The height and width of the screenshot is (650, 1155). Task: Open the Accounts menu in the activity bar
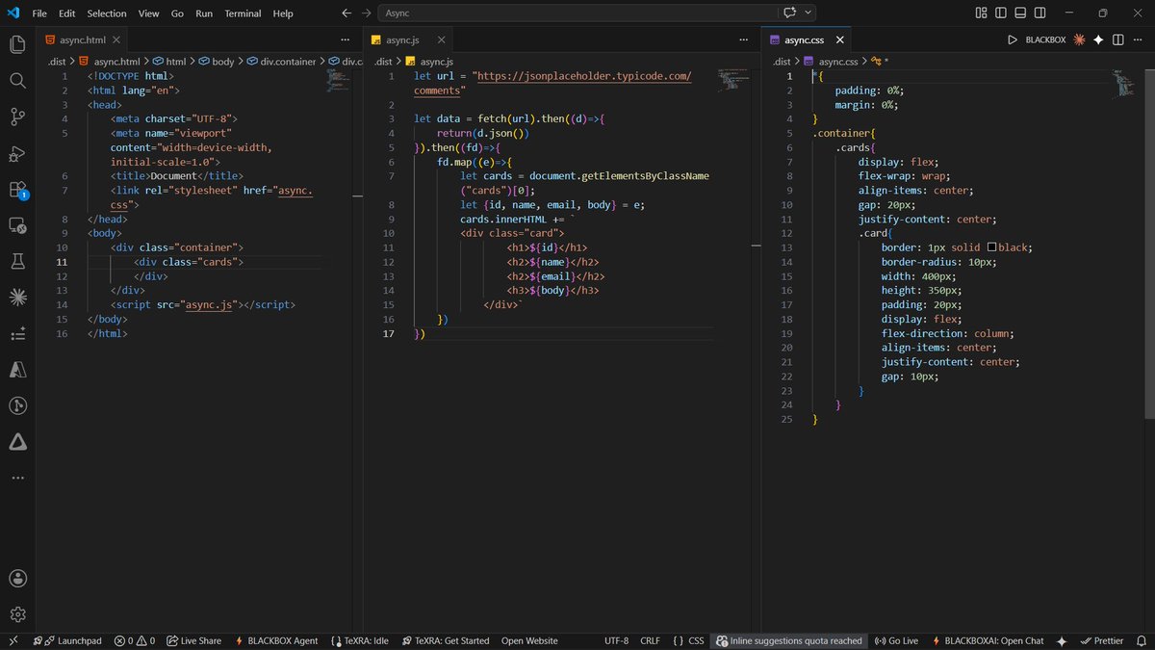(x=17, y=578)
